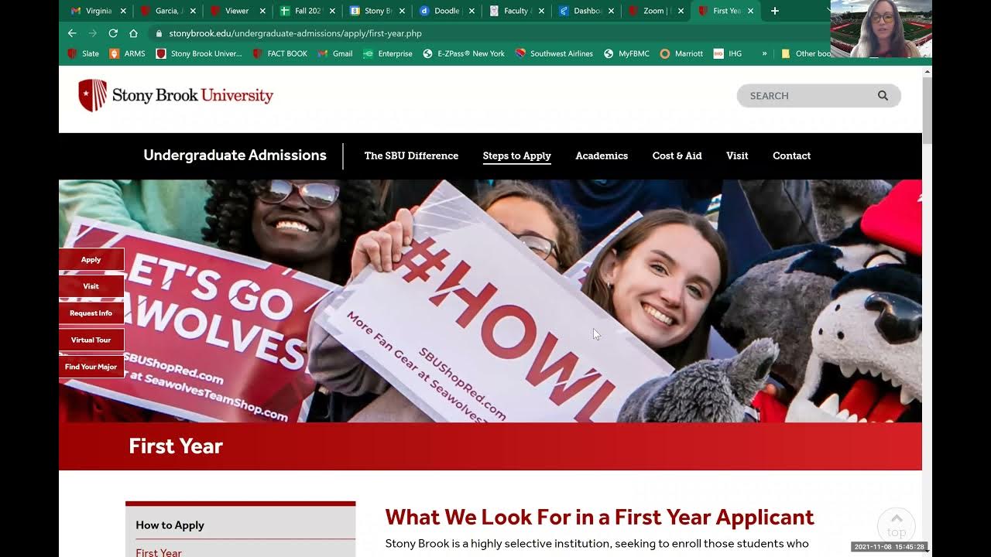Open the ARMS bookmark
The height and width of the screenshot is (557, 991).
(127, 53)
